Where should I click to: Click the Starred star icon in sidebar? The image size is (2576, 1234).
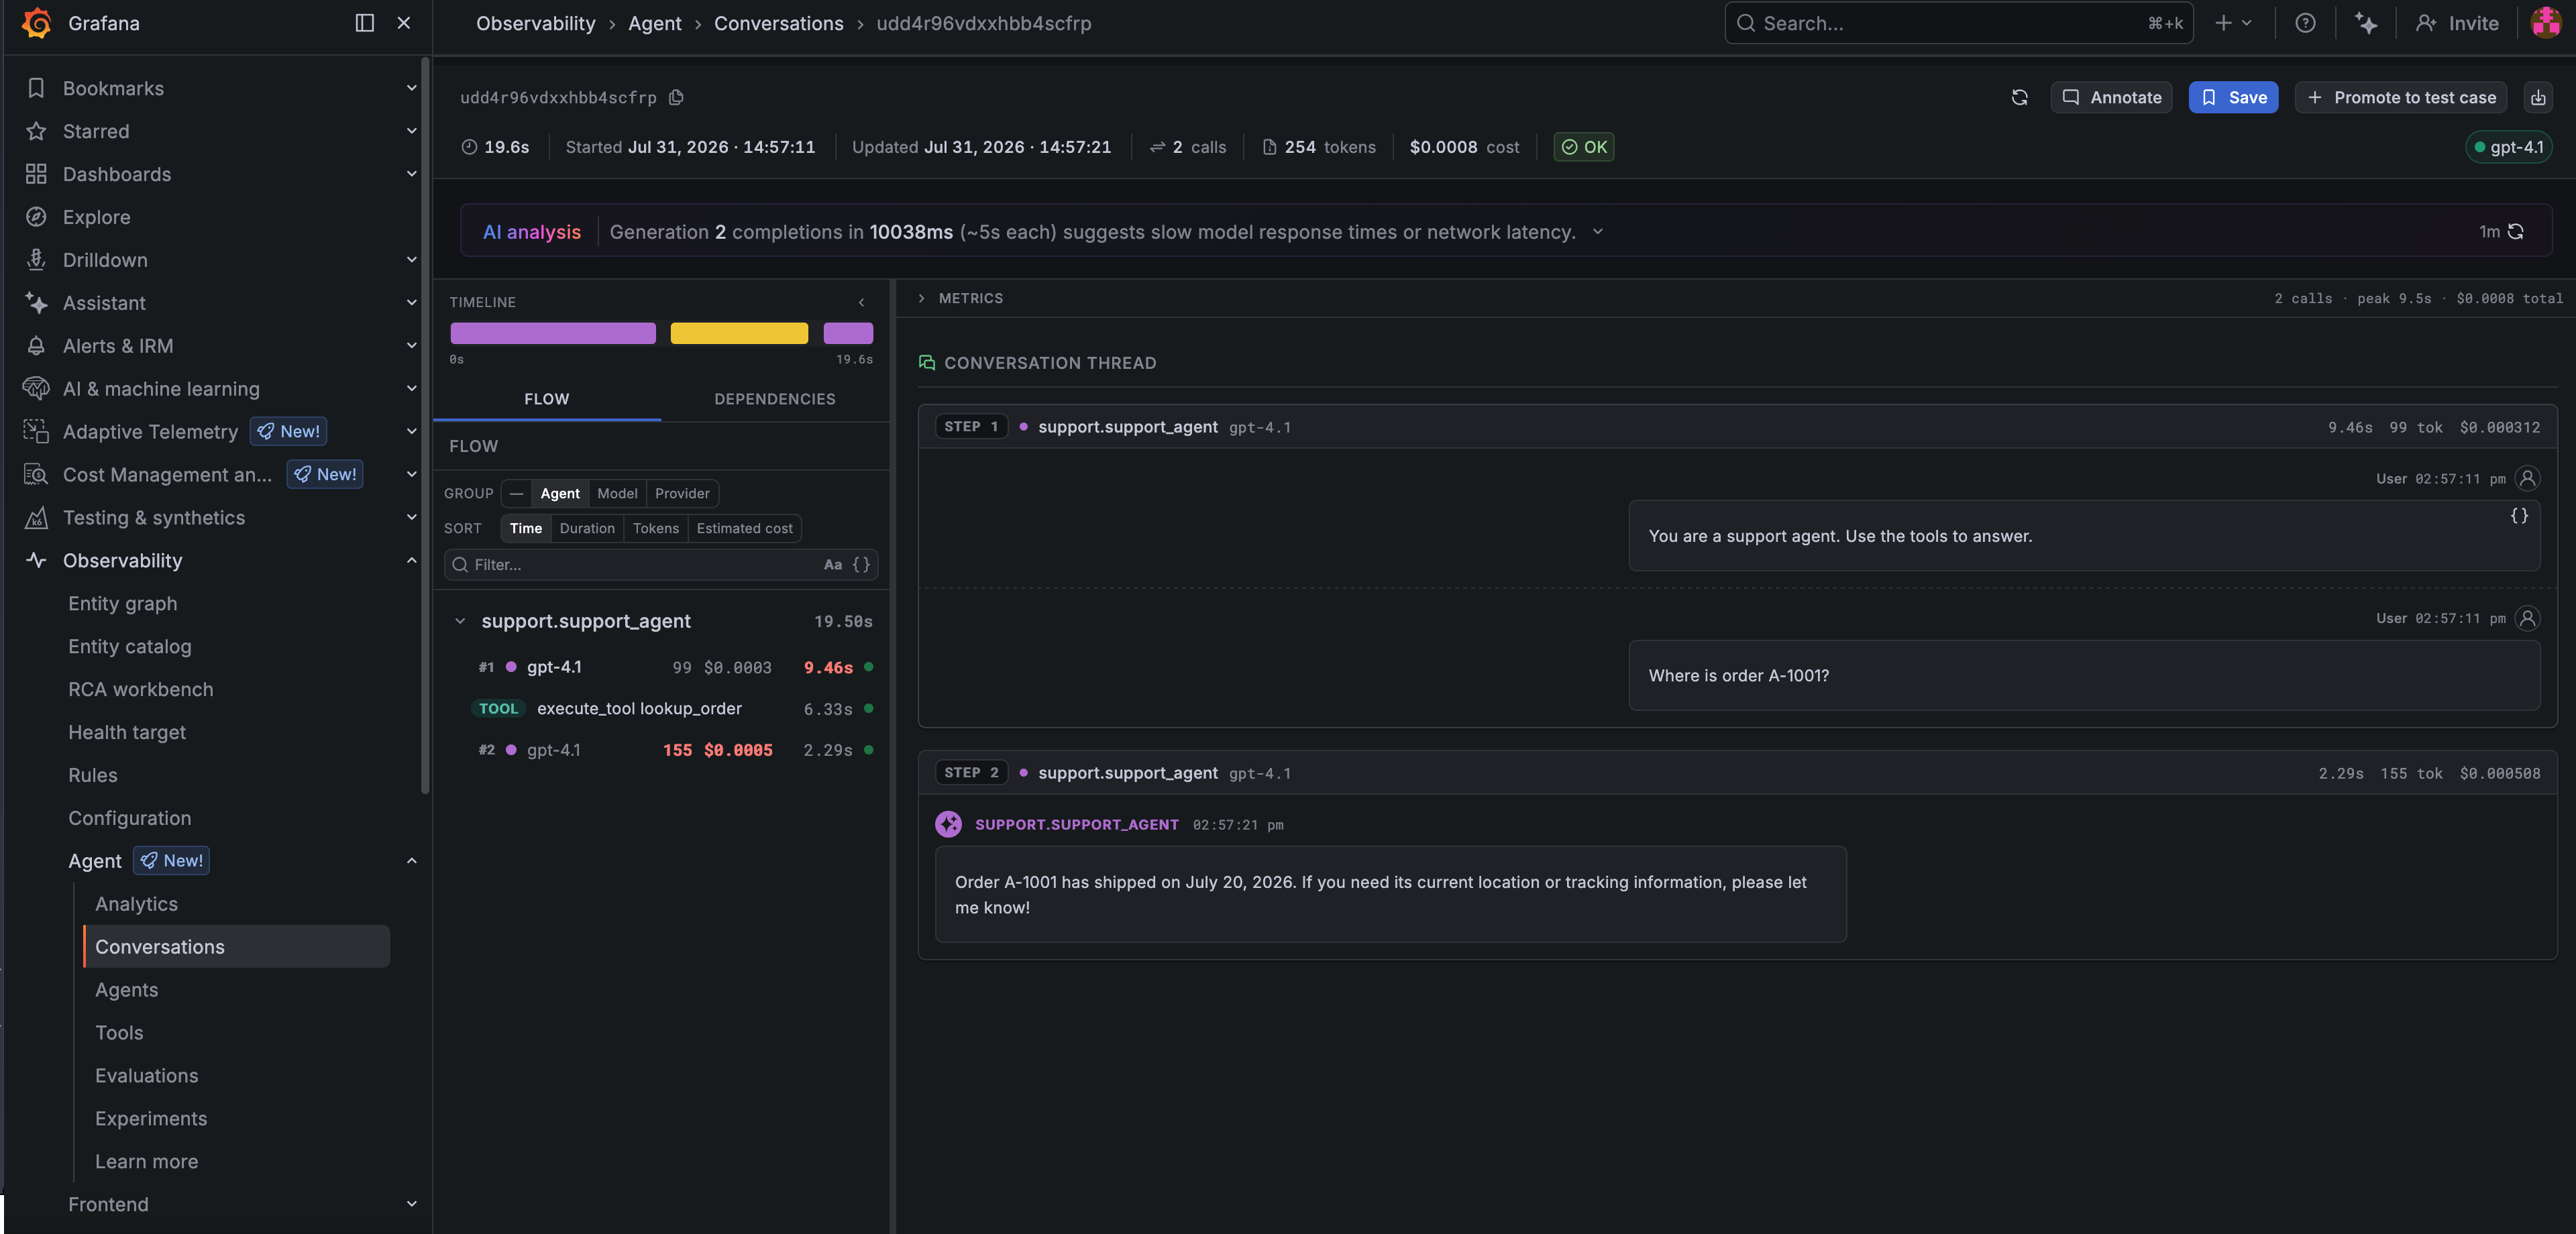point(36,131)
